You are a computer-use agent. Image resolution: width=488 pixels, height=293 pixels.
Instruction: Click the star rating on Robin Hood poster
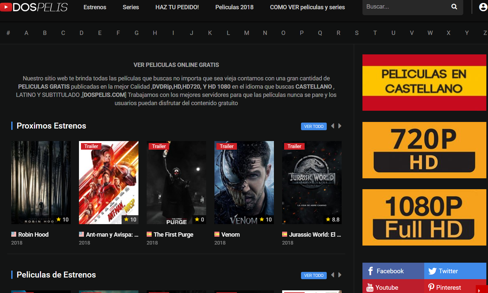pos(62,220)
